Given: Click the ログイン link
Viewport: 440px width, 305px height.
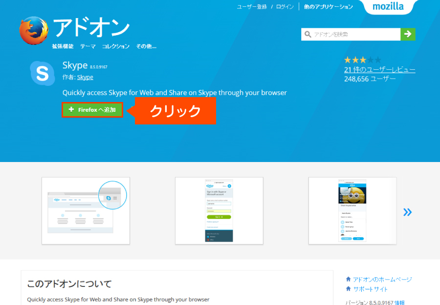Looking at the screenshot, I should click(x=285, y=7).
